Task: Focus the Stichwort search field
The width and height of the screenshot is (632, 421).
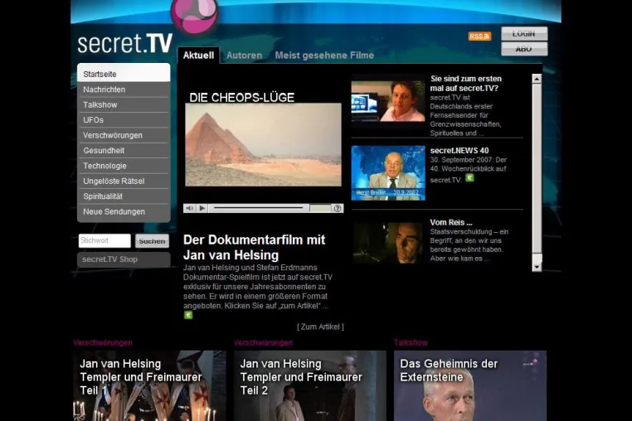Action: click(x=105, y=240)
